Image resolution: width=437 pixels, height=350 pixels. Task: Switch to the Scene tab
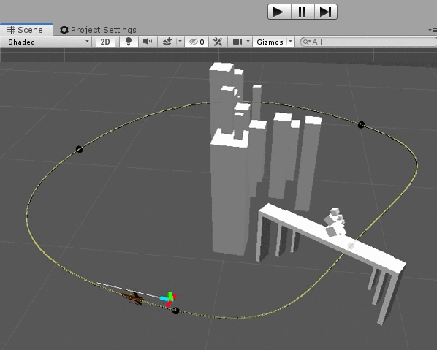pos(26,30)
